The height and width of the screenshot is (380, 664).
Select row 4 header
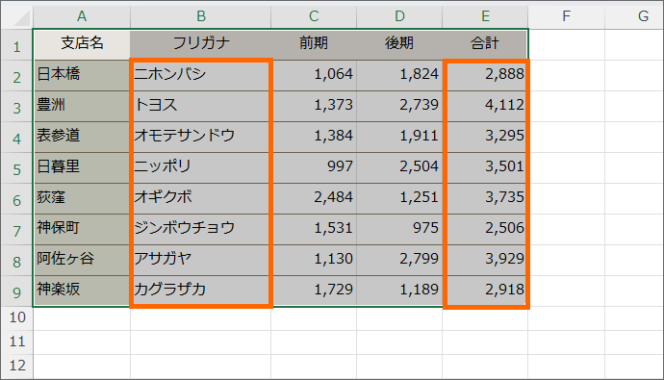coord(17,138)
